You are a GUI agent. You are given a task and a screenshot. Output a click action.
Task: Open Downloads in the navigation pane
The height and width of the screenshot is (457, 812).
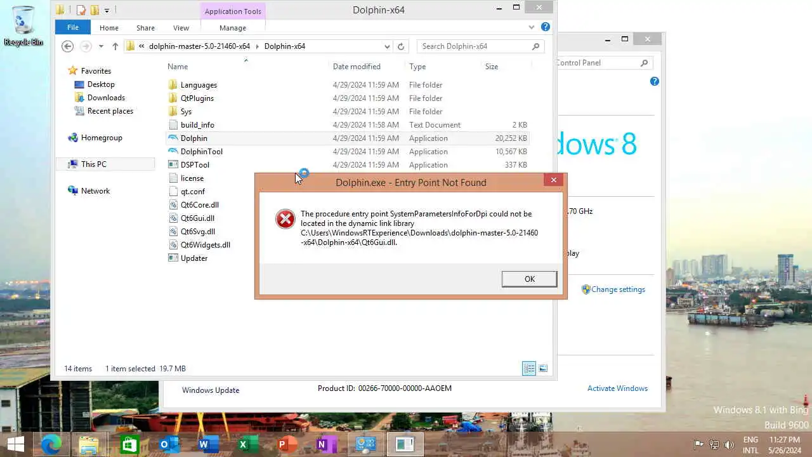(106, 98)
